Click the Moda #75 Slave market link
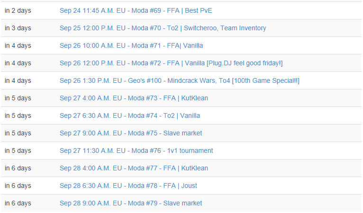The height and width of the screenshot is (213, 363). [131, 133]
